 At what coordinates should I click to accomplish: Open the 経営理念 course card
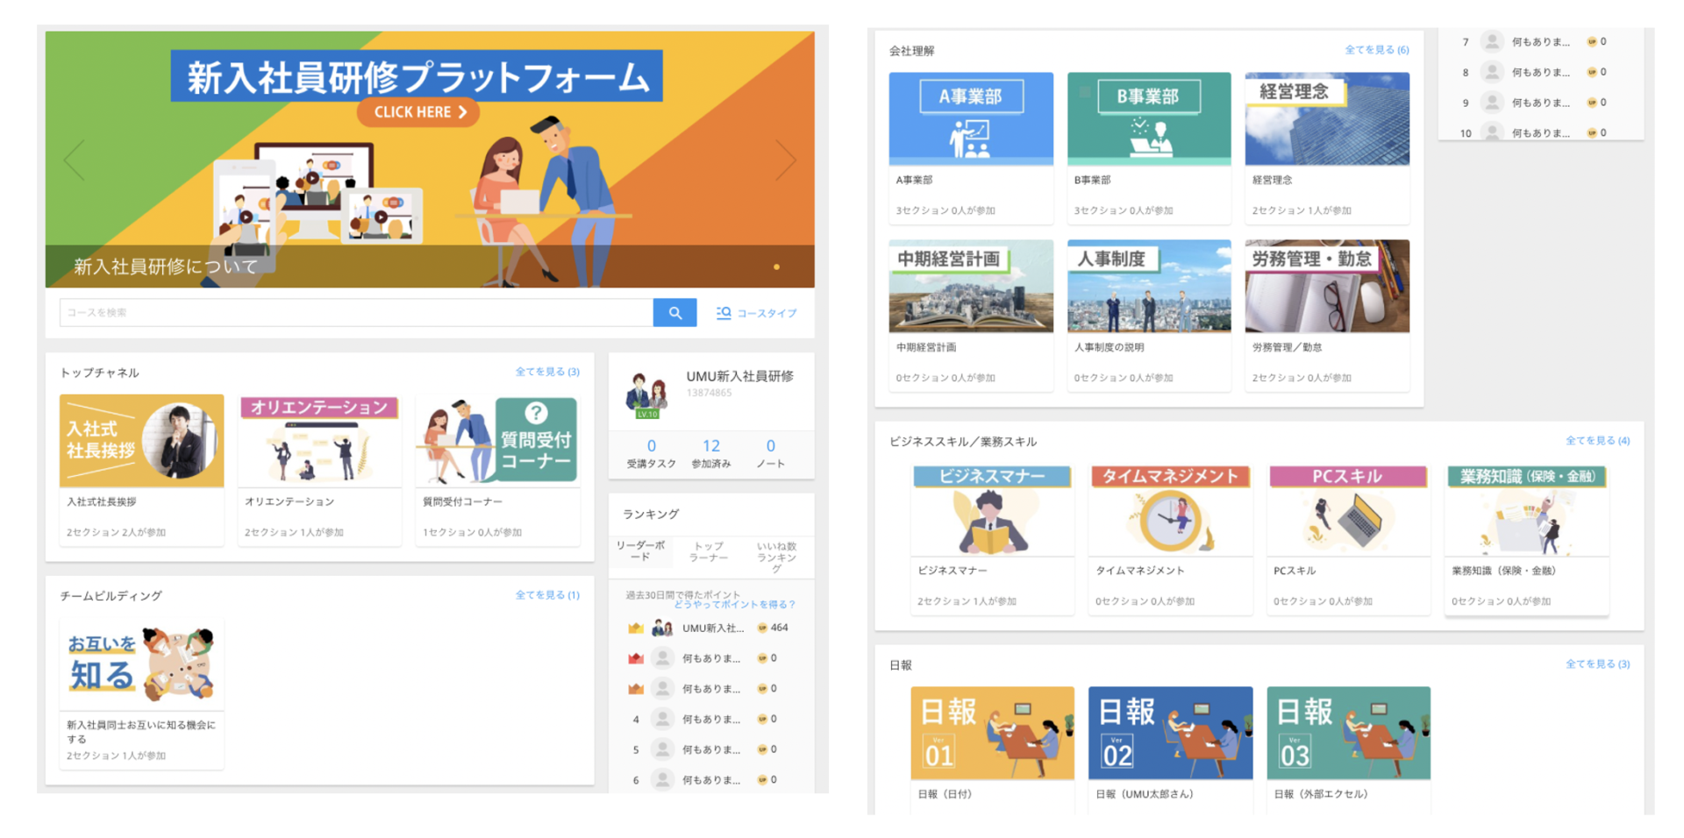(1327, 117)
